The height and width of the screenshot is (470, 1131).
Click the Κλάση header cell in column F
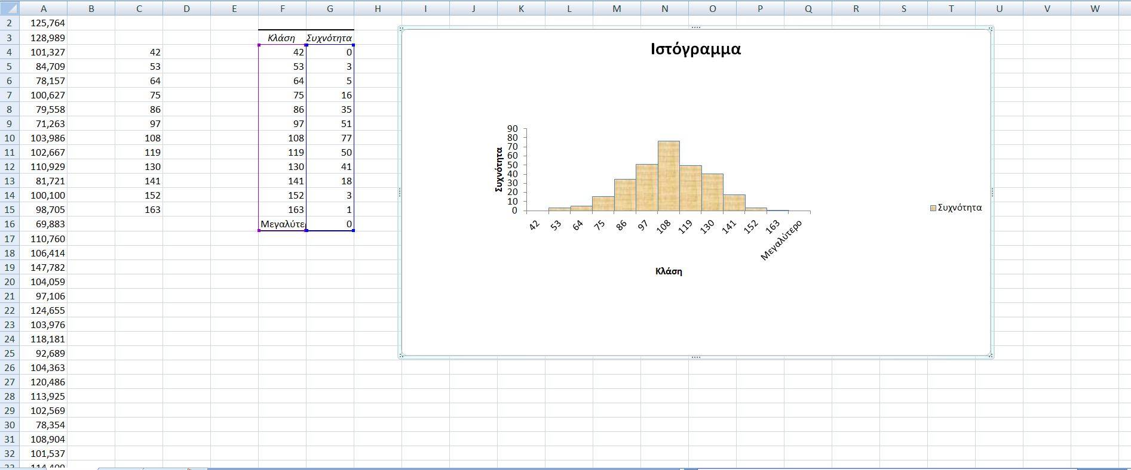click(x=282, y=38)
